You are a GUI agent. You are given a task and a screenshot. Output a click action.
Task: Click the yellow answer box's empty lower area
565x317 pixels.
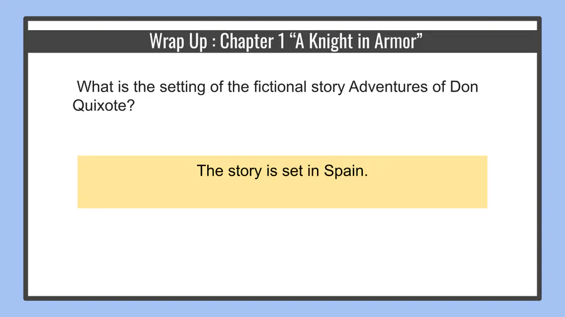point(282,195)
